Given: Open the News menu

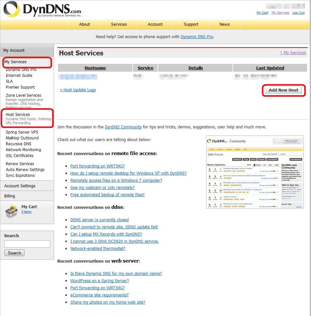Looking at the screenshot, I should click(x=225, y=24).
